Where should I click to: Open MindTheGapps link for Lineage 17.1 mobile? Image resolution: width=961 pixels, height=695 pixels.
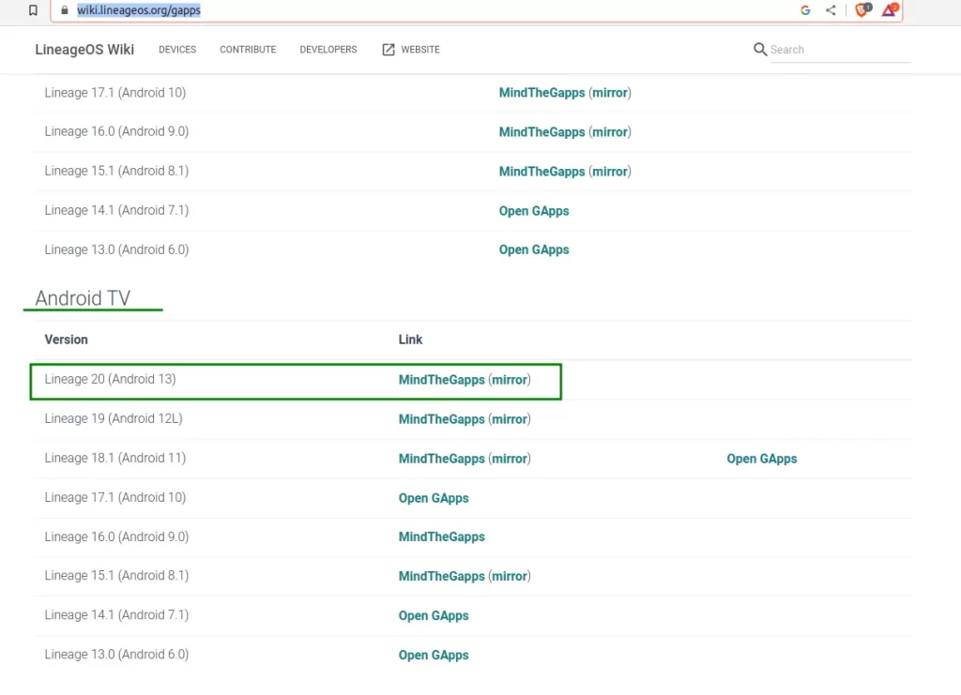(x=542, y=93)
